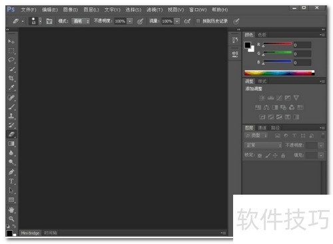Click the G value input field

click(302, 54)
